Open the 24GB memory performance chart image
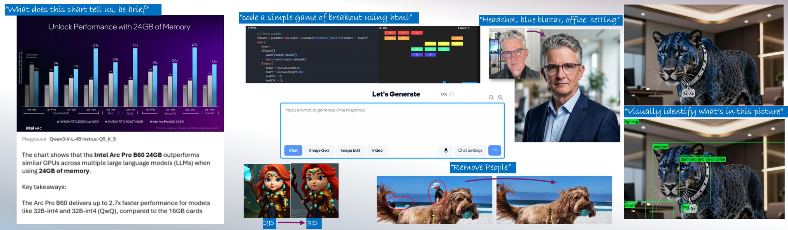Screen dimensions: 788x230 [x=120, y=73]
